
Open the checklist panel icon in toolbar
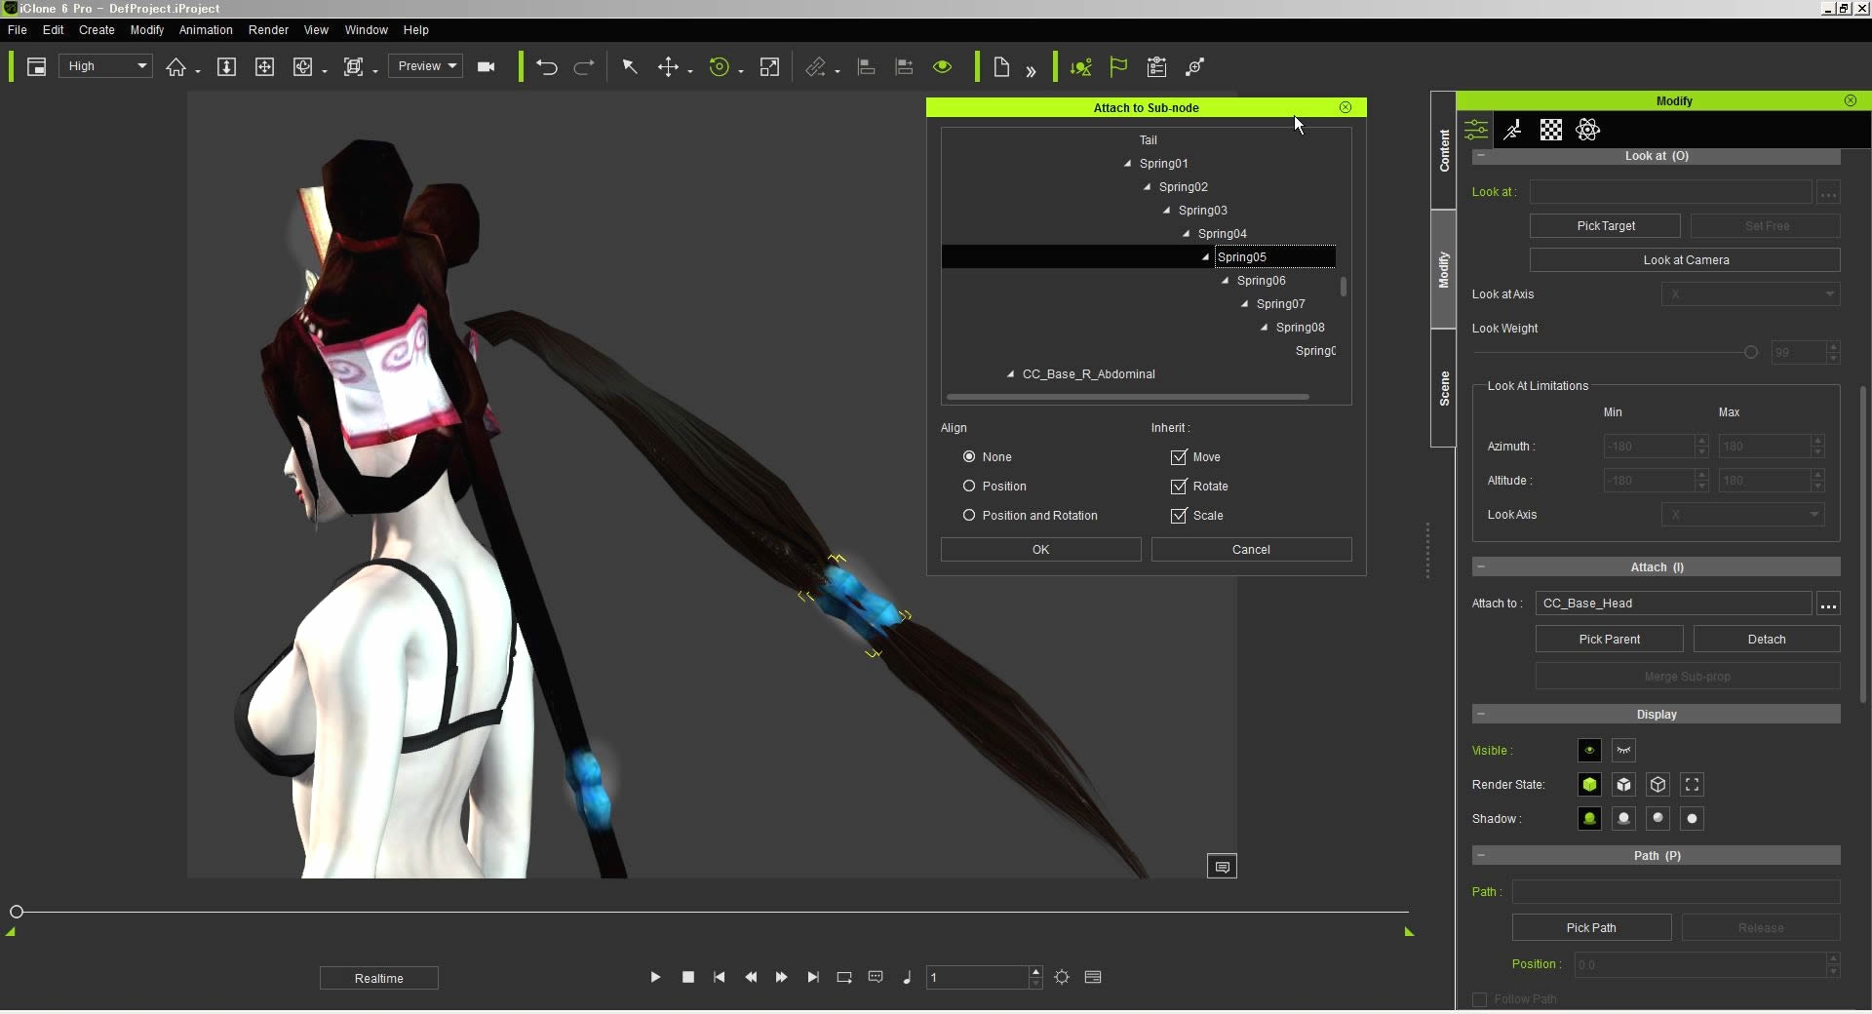1156,67
